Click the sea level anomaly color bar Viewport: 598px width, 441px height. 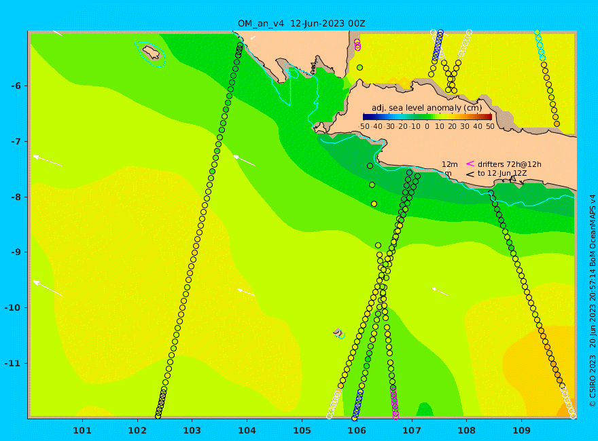click(x=427, y=117)
